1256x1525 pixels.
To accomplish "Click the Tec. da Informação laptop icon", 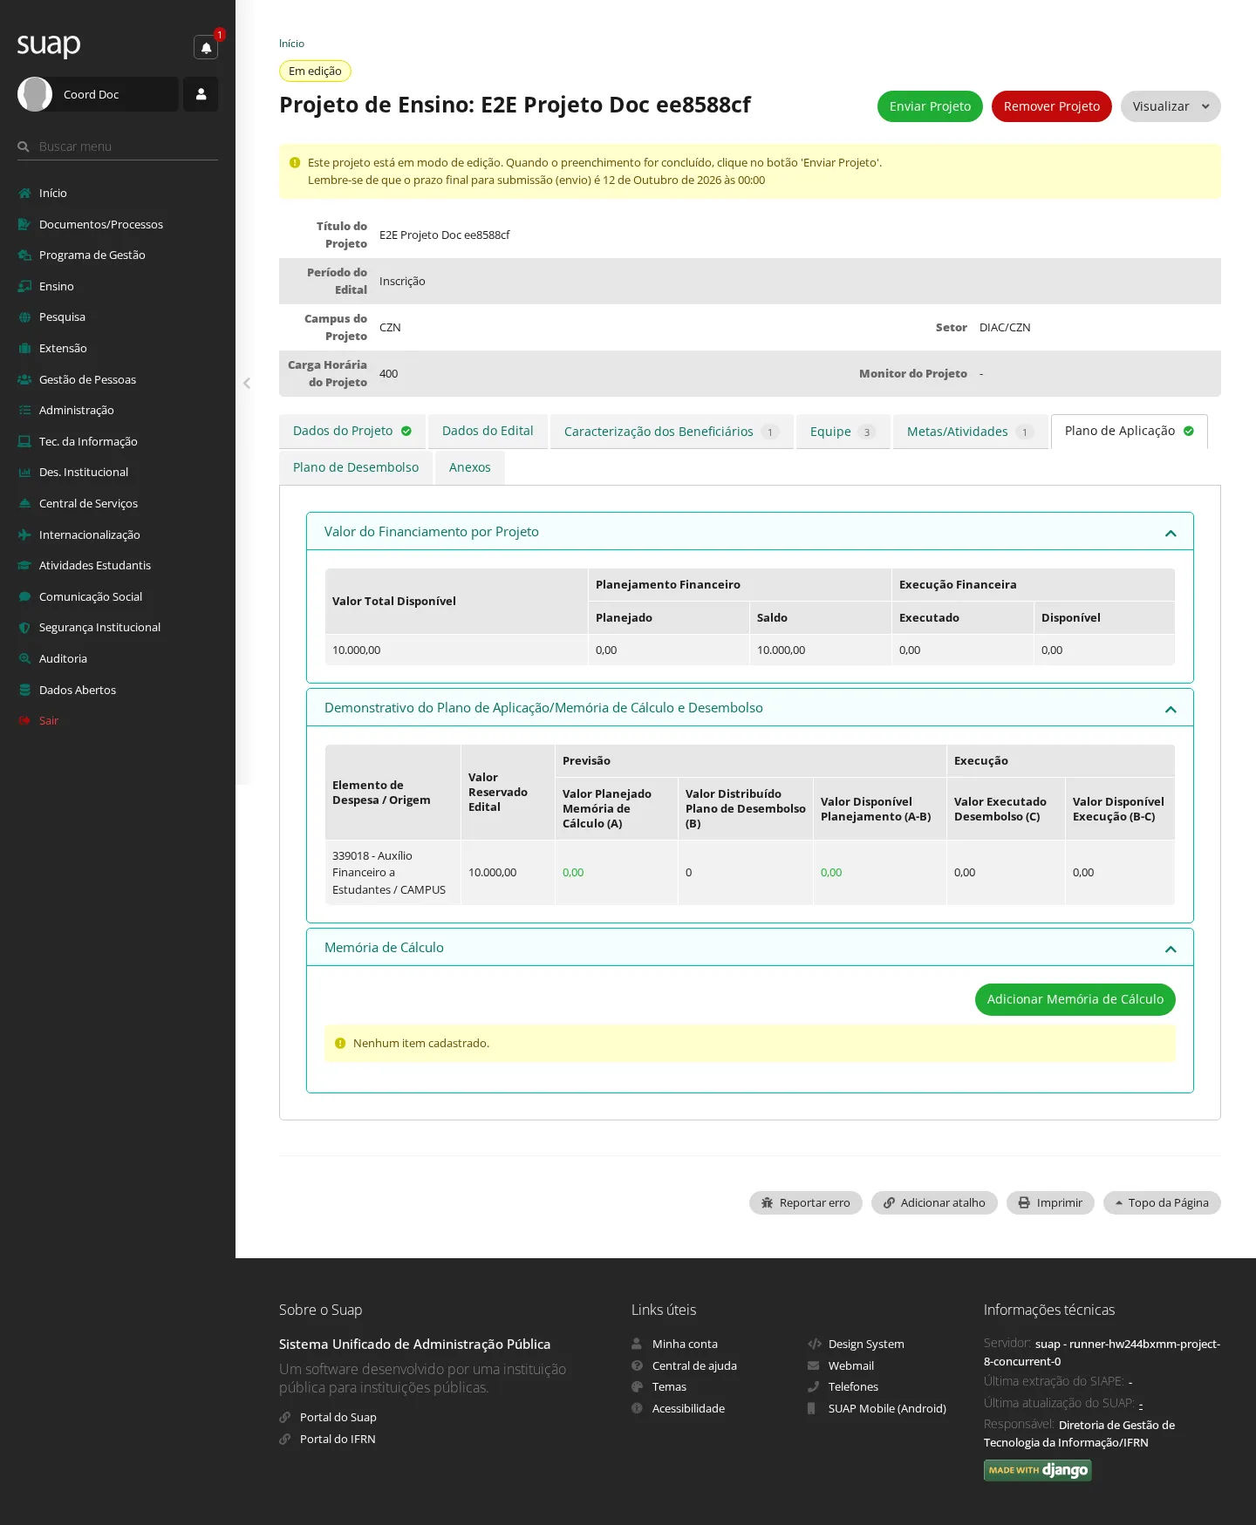I will coord(24,442).
